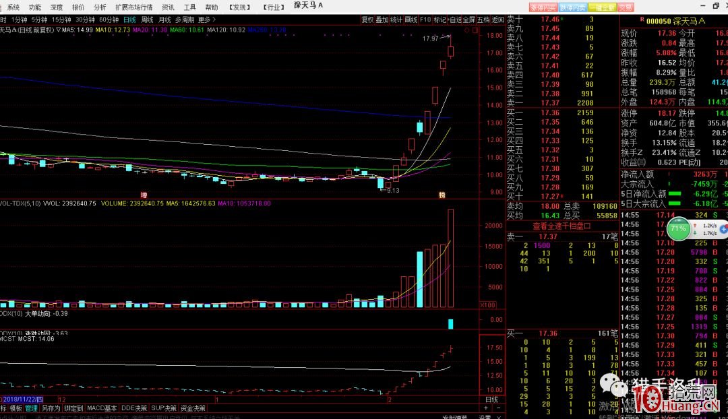Zoom out chart with minus button
Image resolution: width=728 pixels, height=419 pixels.
[x=499, y=408]
